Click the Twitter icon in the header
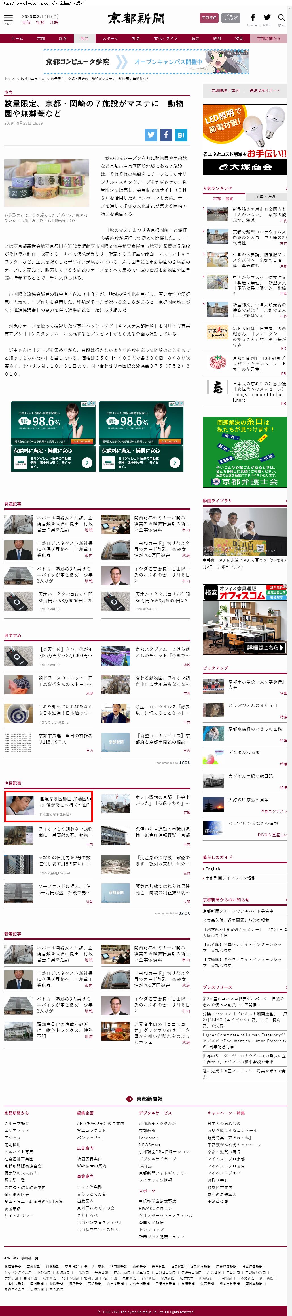Screen dimensions: 292x1316 [x=267, y=18]
